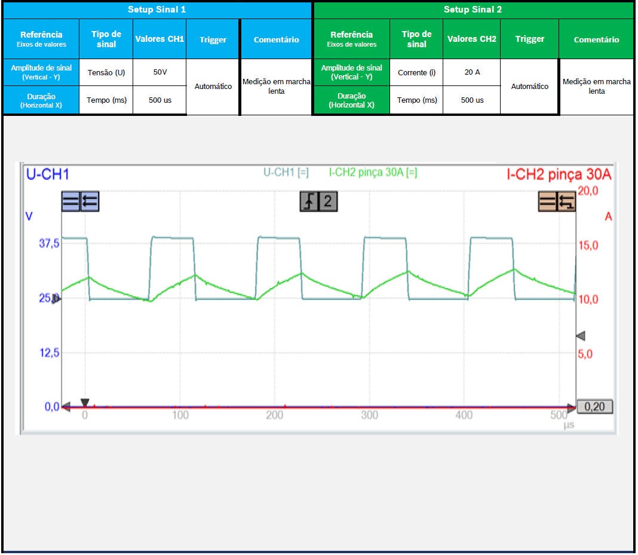Image resolution: width=638 pixels, height=555 pixels.
Task: Click the Setup Sinal 2 header
Action: coord(473,10)
